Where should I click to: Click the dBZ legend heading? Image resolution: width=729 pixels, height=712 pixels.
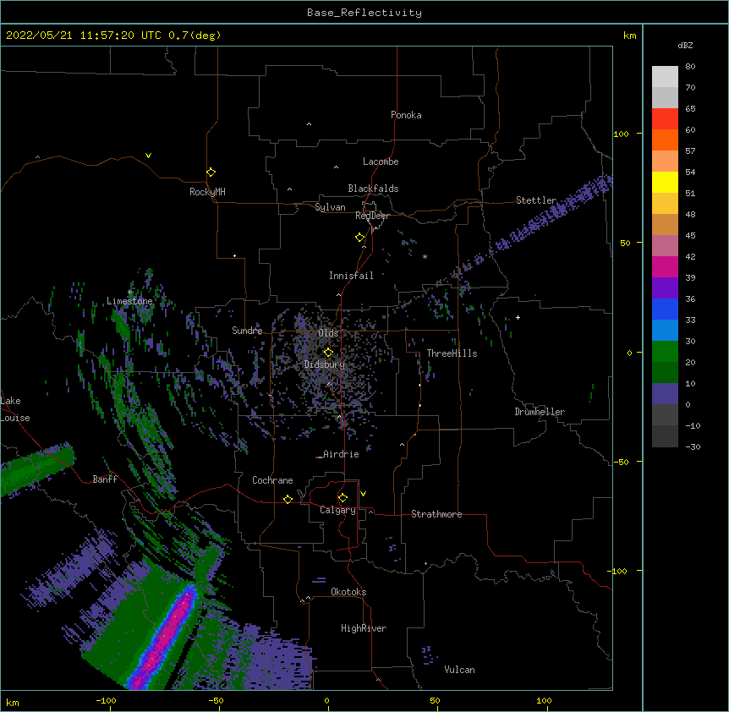coord(685,46)
